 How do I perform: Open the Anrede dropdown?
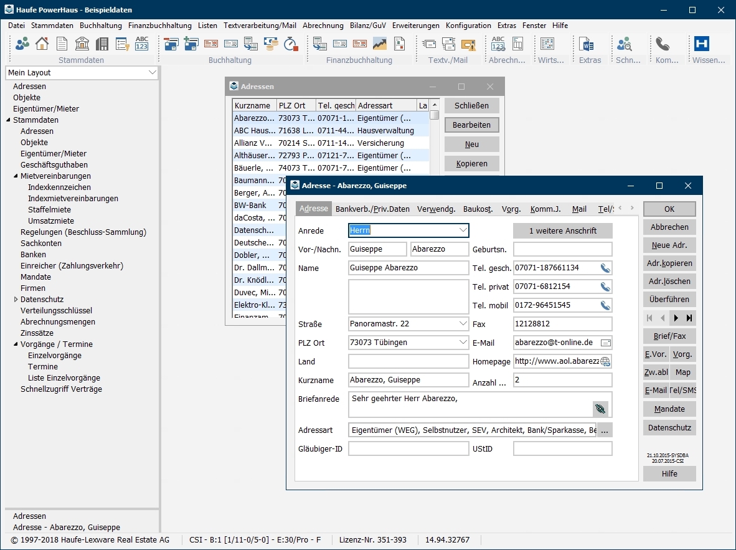coord(463,230)
